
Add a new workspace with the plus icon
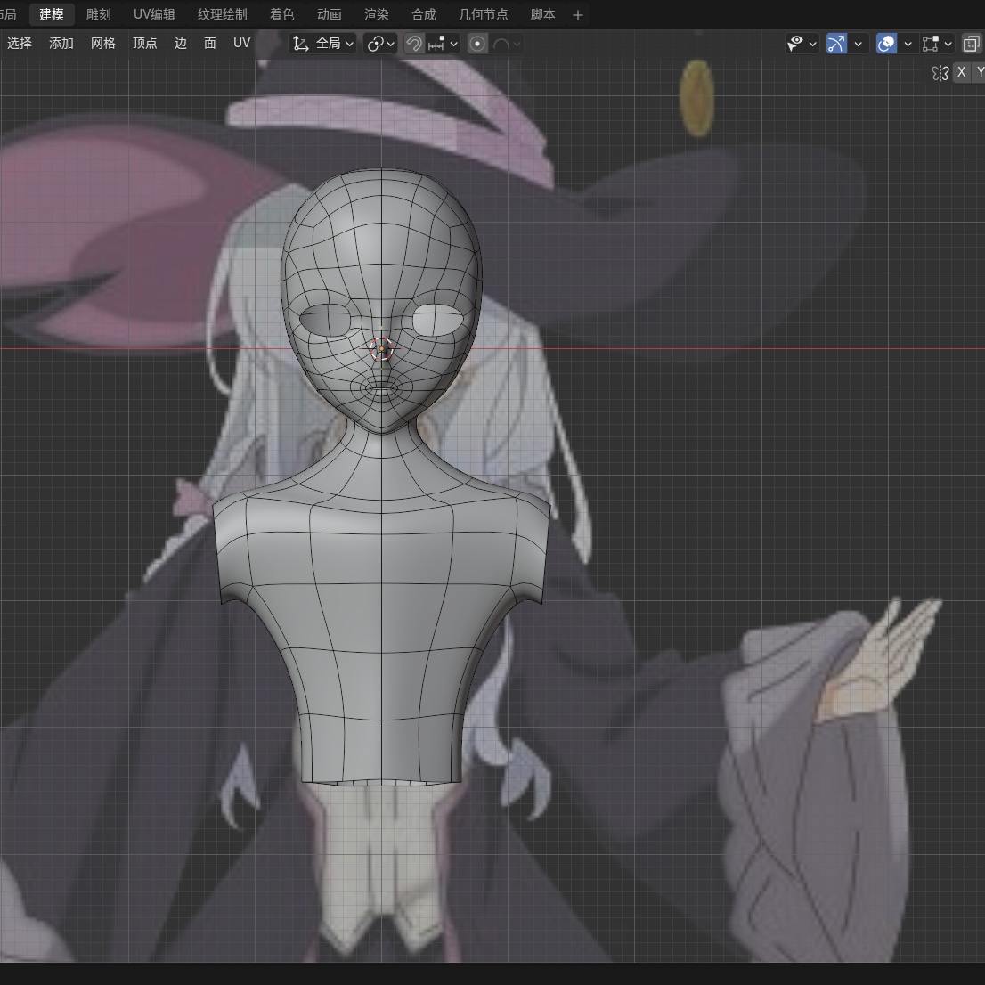point(578,15)
